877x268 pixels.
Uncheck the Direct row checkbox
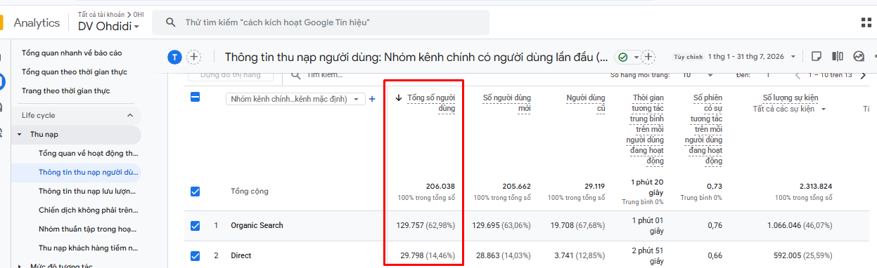[196, 255]
